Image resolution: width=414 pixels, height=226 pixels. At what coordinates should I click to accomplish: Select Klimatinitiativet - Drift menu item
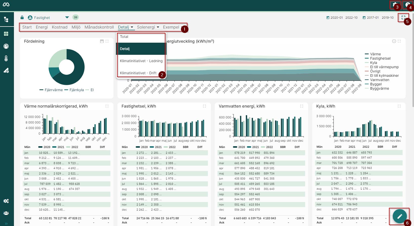[141, 73]
